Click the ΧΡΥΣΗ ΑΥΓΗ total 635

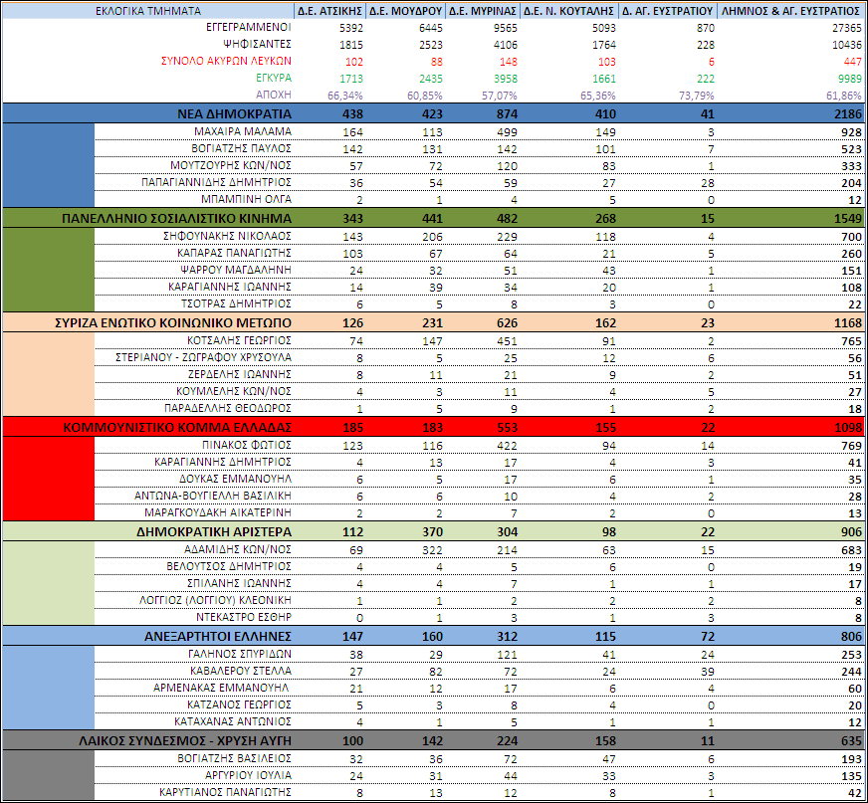tap(852, 741)
